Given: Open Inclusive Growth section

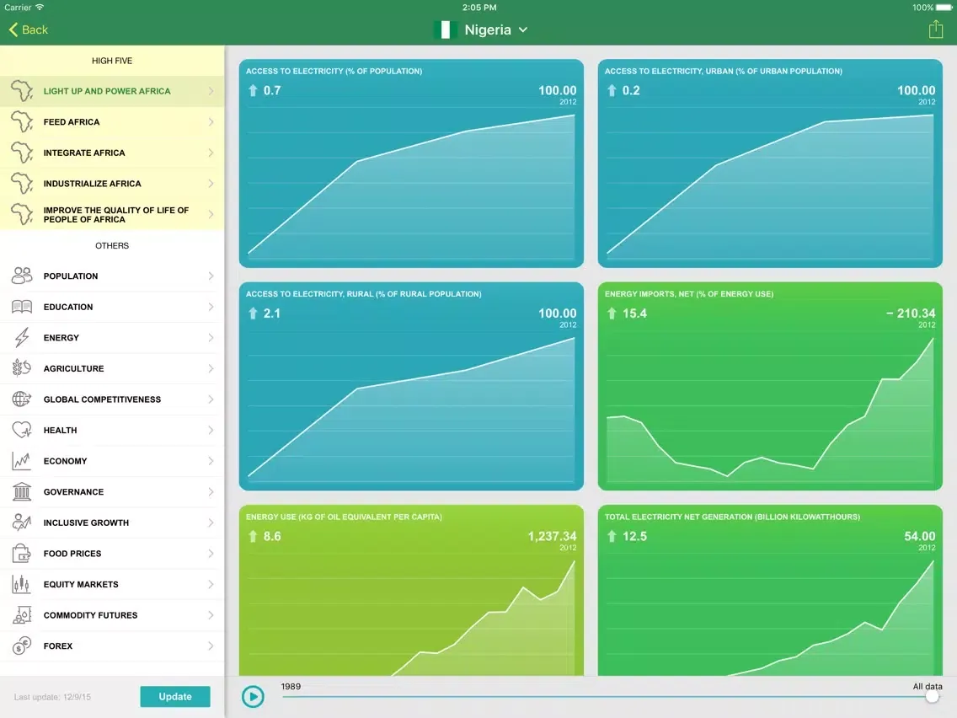Looking at the screenshot, I should coord(112,522).
